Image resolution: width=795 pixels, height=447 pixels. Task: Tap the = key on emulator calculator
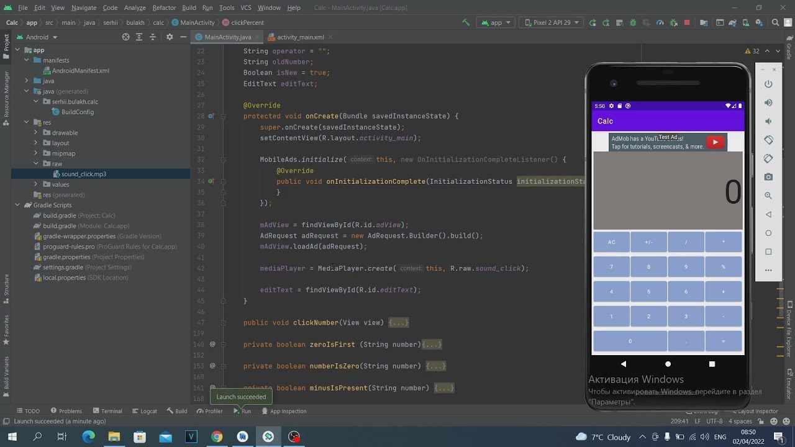(723, 341)
